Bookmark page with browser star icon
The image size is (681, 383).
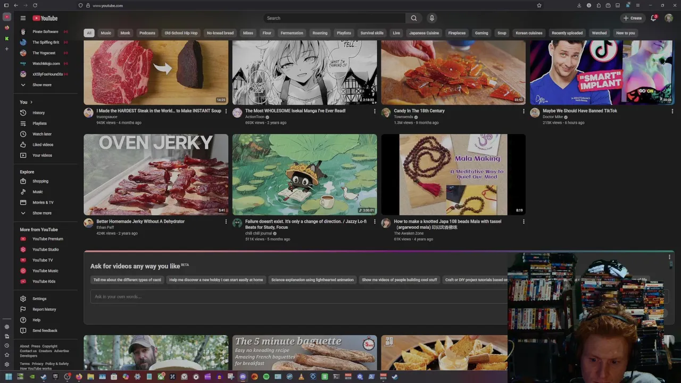point(539,5)
